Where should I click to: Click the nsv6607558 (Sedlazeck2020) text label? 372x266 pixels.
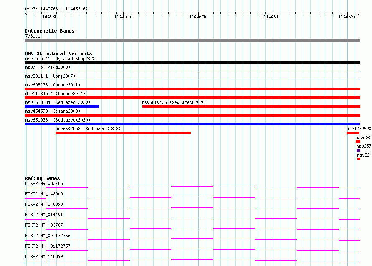pos(88,129)
